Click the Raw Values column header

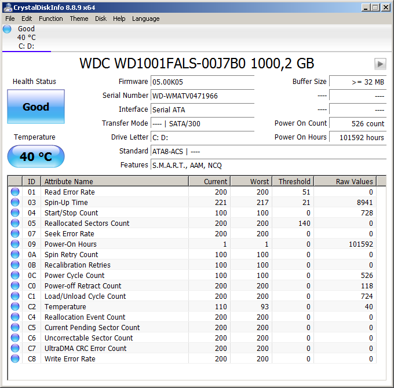[345, 181]
